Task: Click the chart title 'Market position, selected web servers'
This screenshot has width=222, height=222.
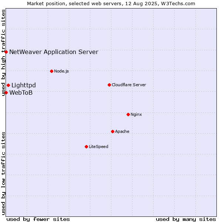Action: pyautogui.click(x=74, y=4)
